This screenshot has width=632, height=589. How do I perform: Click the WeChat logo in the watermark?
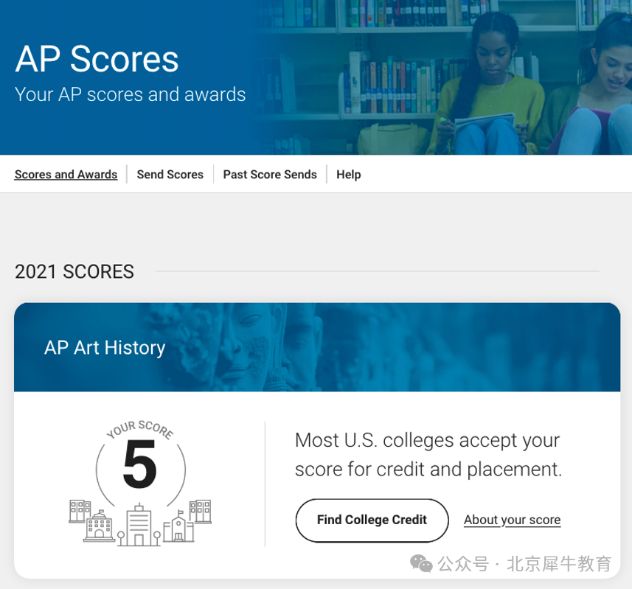(422, 564)
